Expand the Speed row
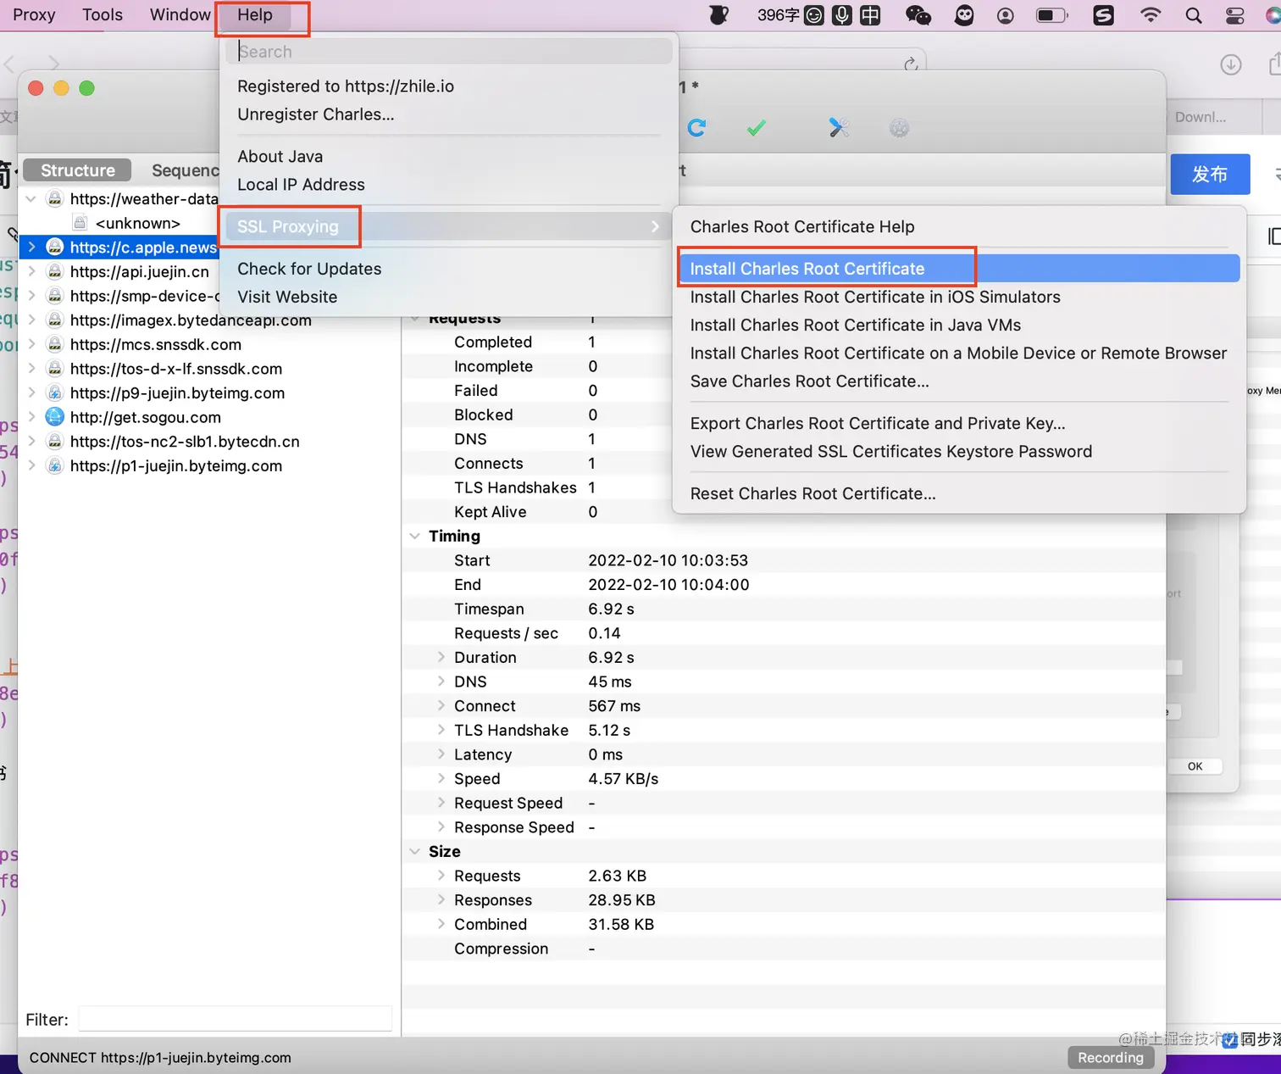Viewport: 1281px width, 1074px height. coord(441,778)
